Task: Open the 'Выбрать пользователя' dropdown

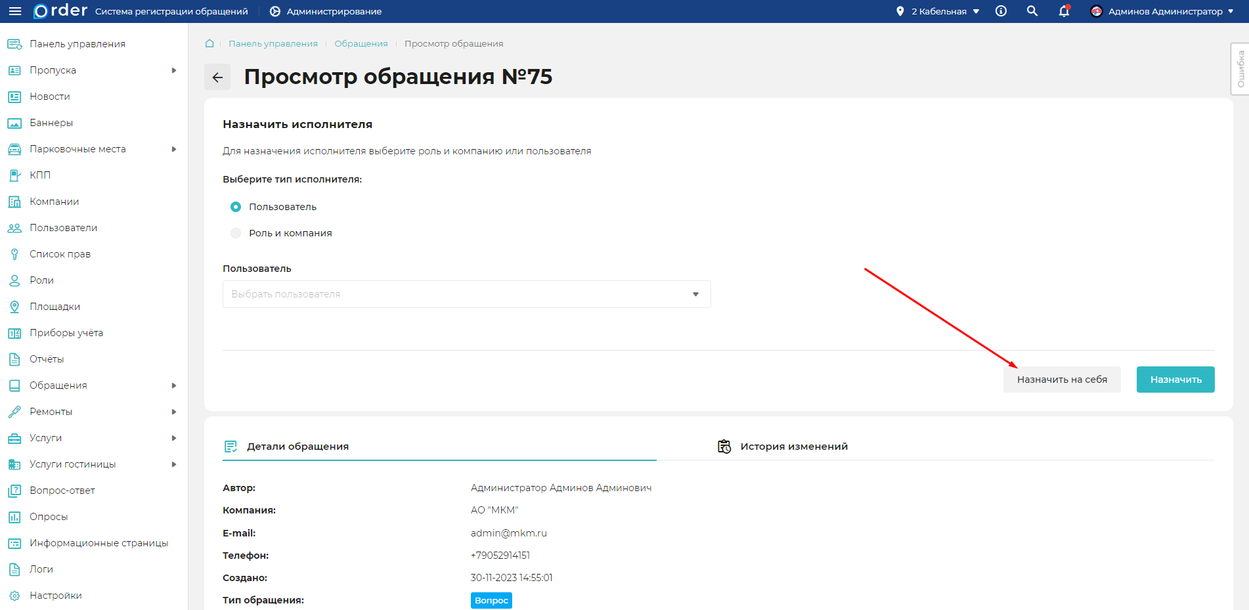Action: (x=466, y=294)
